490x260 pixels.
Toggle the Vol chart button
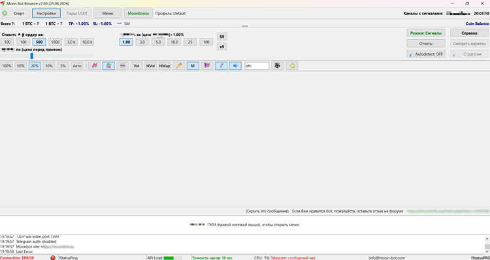137,66
